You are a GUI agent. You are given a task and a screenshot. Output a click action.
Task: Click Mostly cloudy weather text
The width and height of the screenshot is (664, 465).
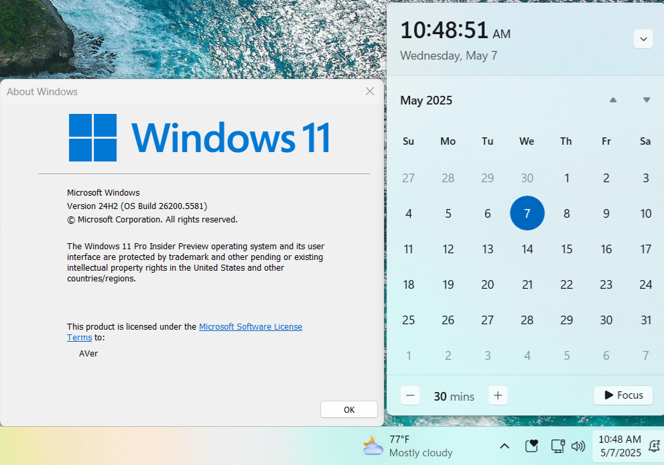(421, 453)
